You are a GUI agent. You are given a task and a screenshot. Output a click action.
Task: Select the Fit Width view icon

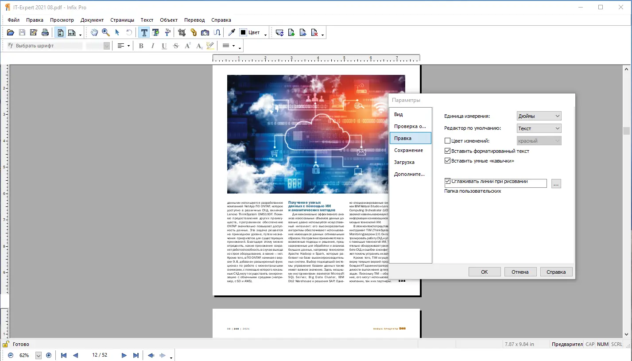[x=72, y=32]
